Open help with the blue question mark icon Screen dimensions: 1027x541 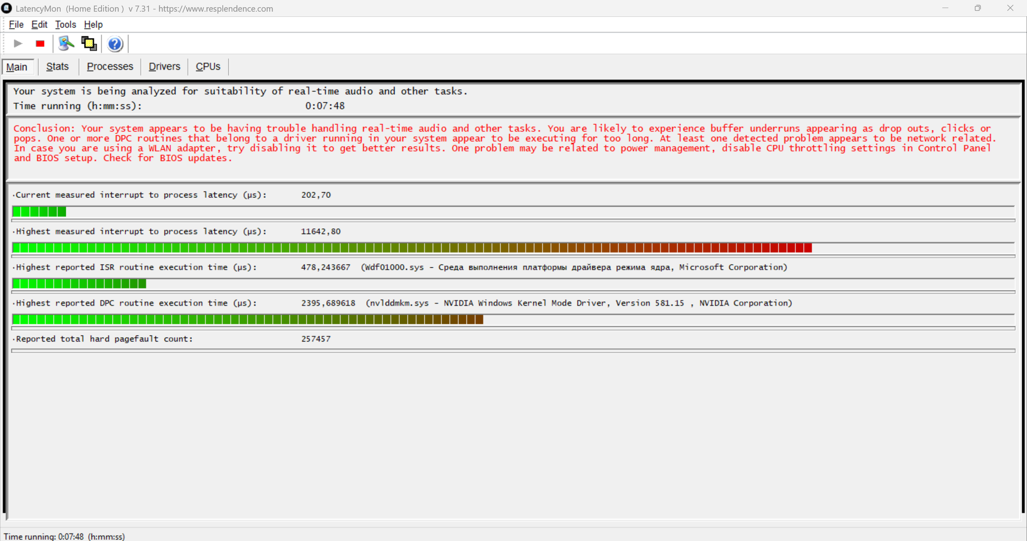(x=115, y=43)
